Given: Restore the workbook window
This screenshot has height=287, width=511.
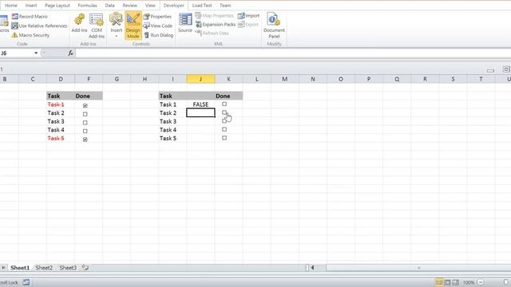Looking at the screenshot, I should pos(505,69).
